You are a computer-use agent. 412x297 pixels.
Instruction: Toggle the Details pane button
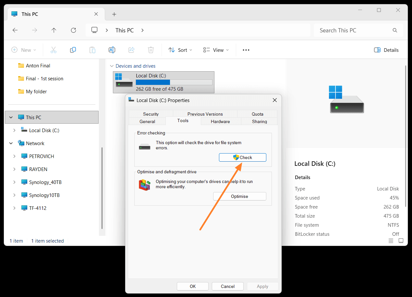click(386, 50)
